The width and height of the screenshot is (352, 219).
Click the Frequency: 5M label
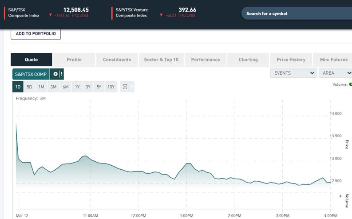tap(31, 98)
